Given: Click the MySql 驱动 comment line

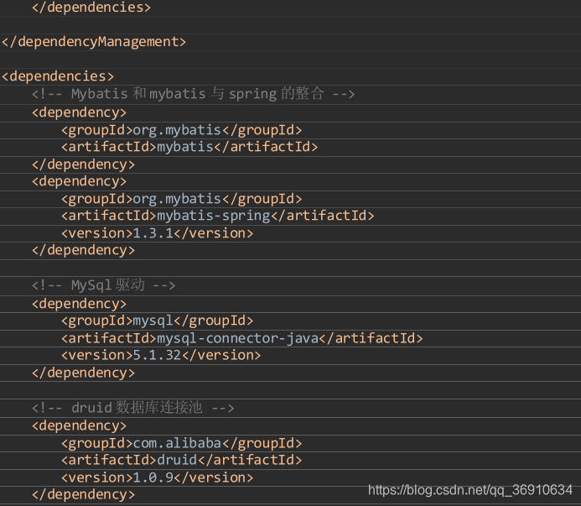Looking at the screenshot, I should (x=104, y=285).
